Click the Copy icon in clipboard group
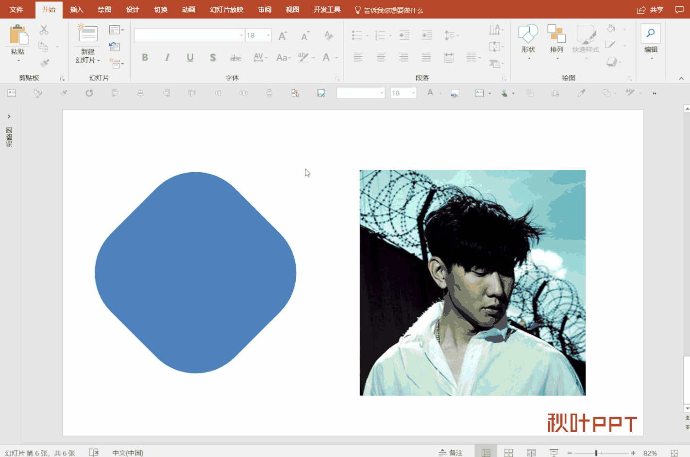 (43, 47)
